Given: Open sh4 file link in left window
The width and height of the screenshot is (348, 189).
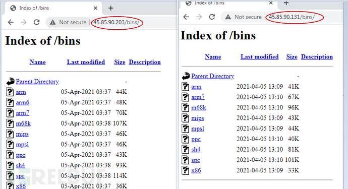Looking at the screenshot, I should (20, 165).
